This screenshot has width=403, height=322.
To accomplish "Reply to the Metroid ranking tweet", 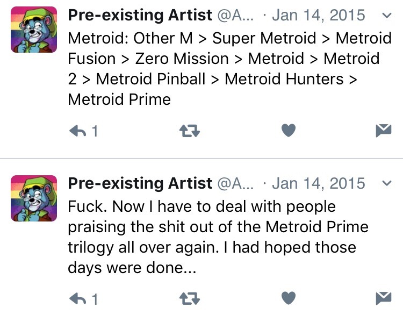I will [78, 131].
